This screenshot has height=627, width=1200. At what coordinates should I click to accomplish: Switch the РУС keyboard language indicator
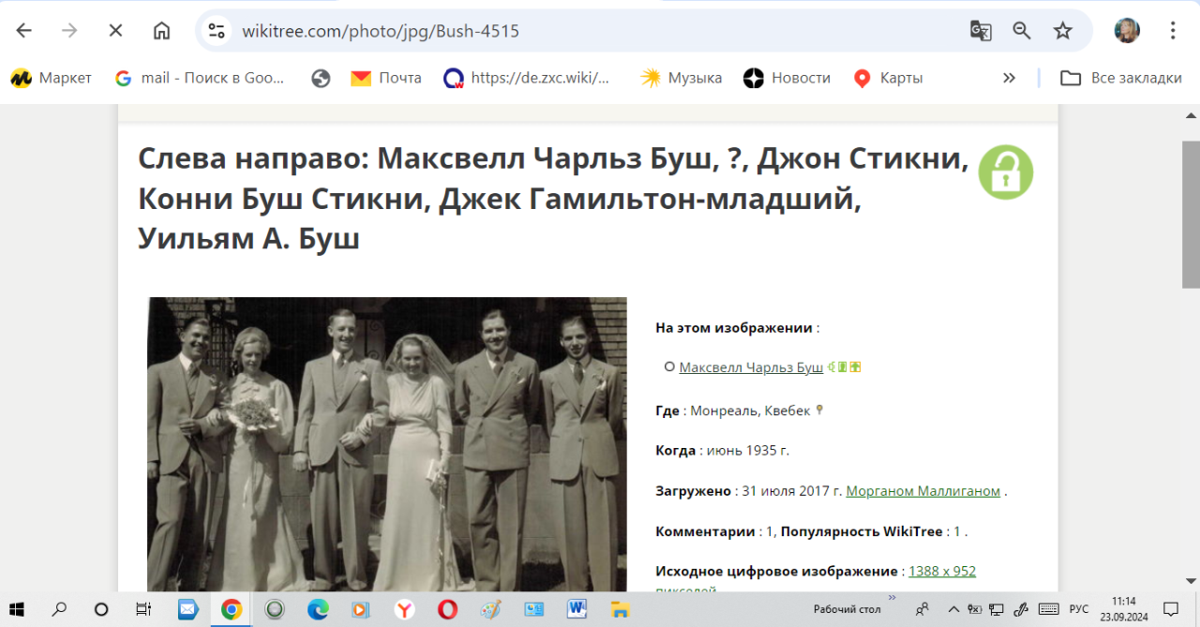1079,609
